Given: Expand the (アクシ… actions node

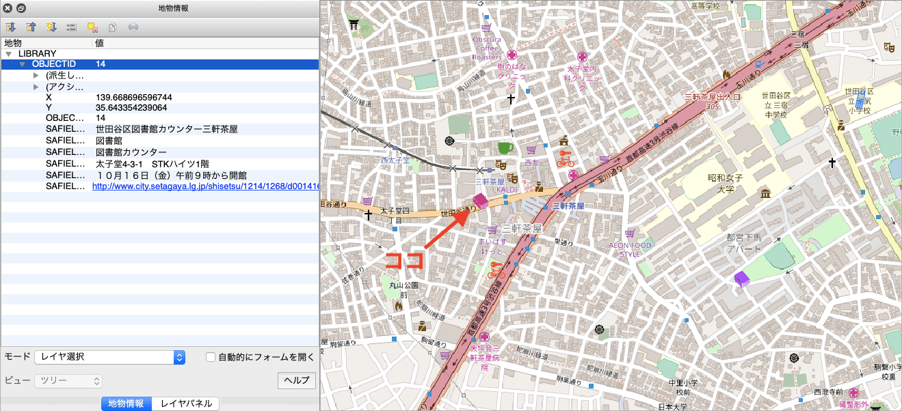Looking at the screenshot, I should point(36,87).
